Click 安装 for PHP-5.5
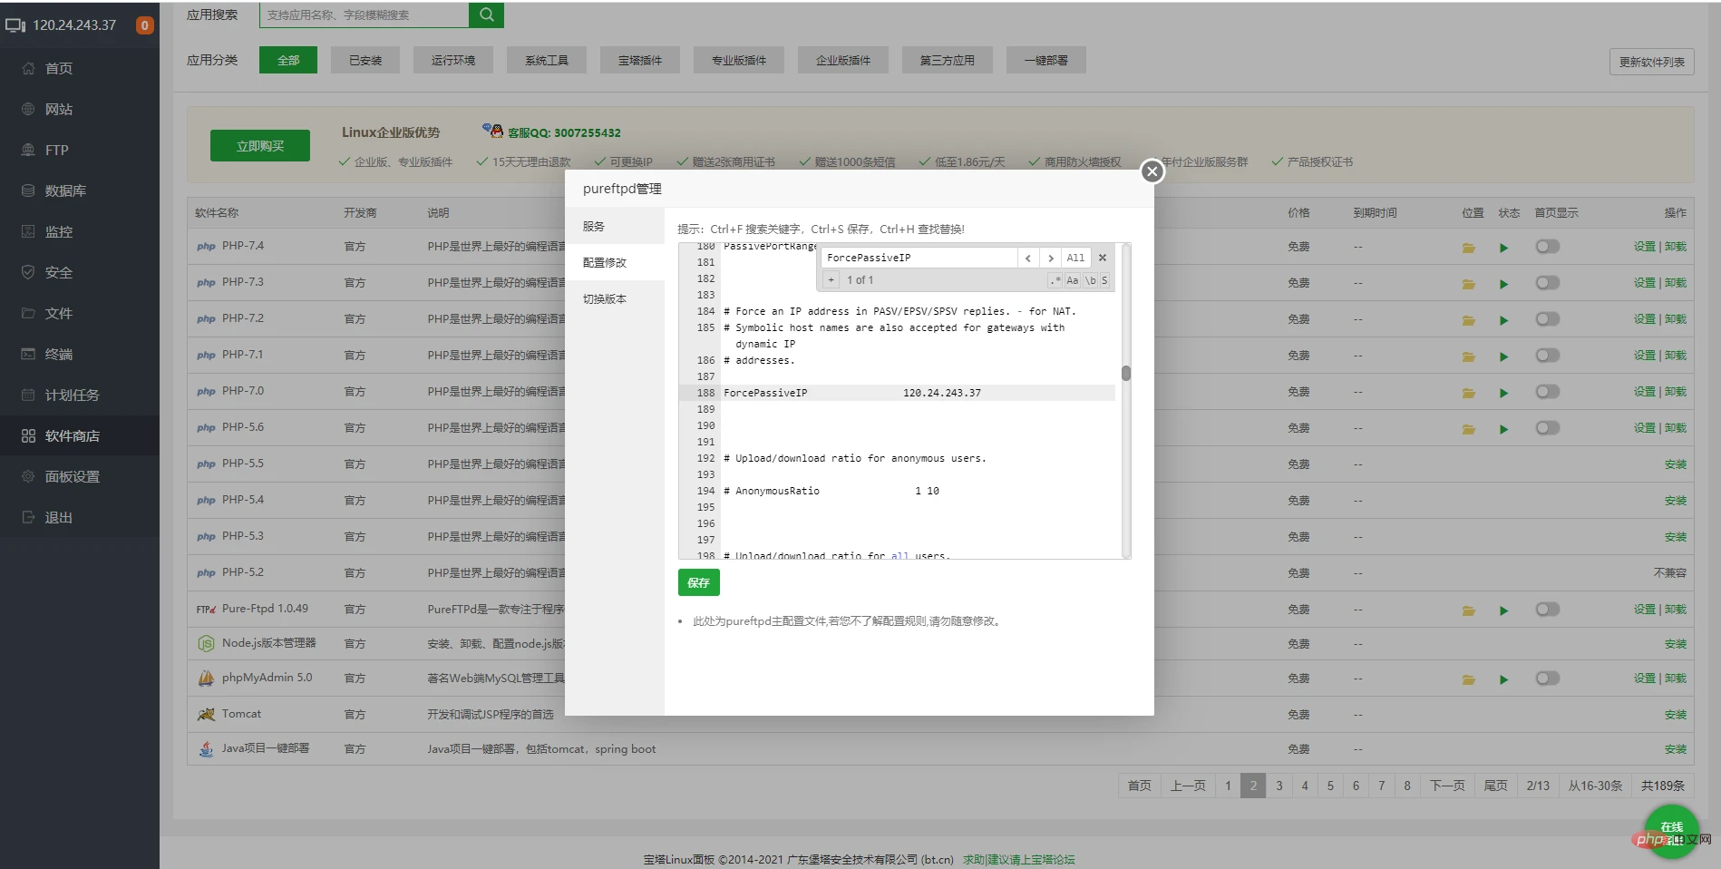 pyautogui.click(x=1675, y=464)
